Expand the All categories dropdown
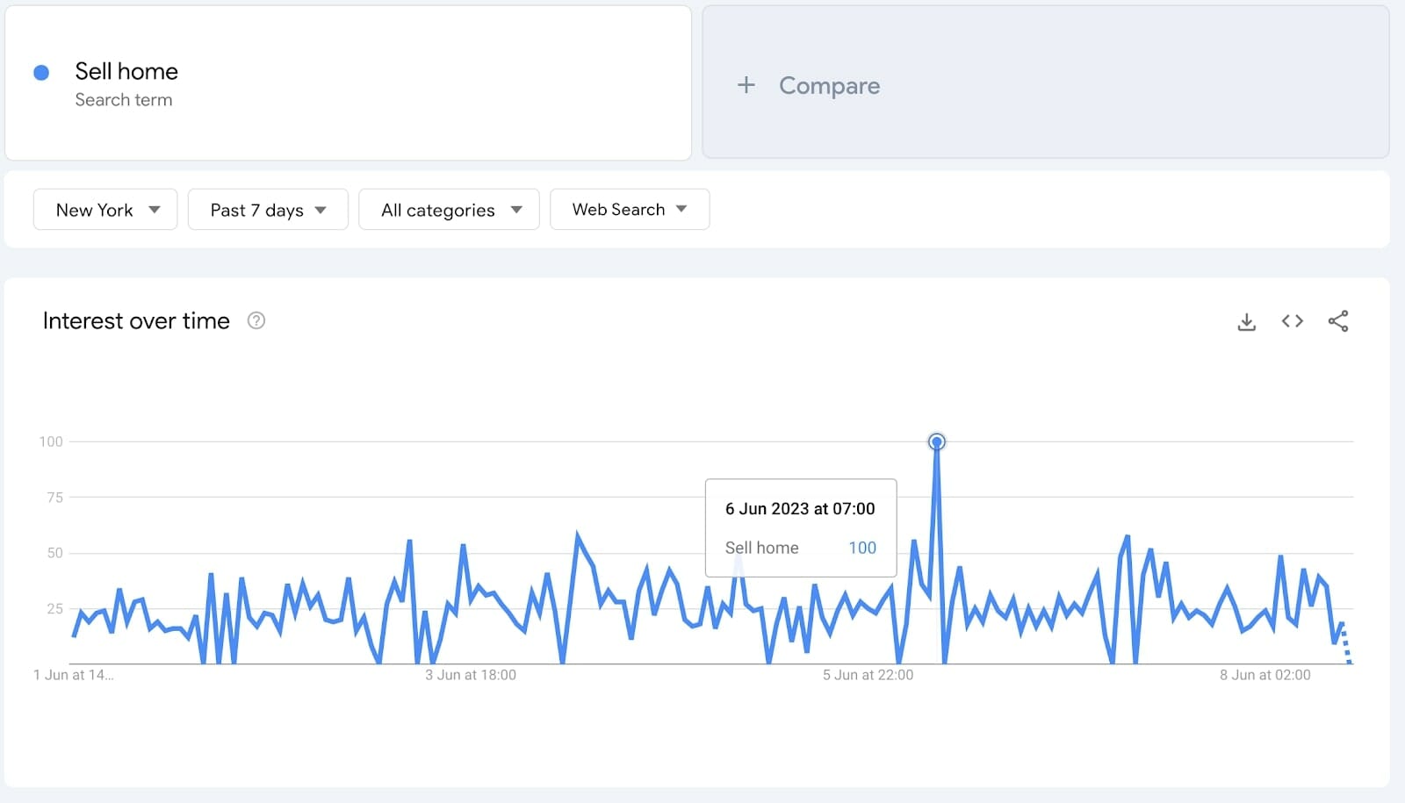The image size is (1405, 803). [449, 210]
